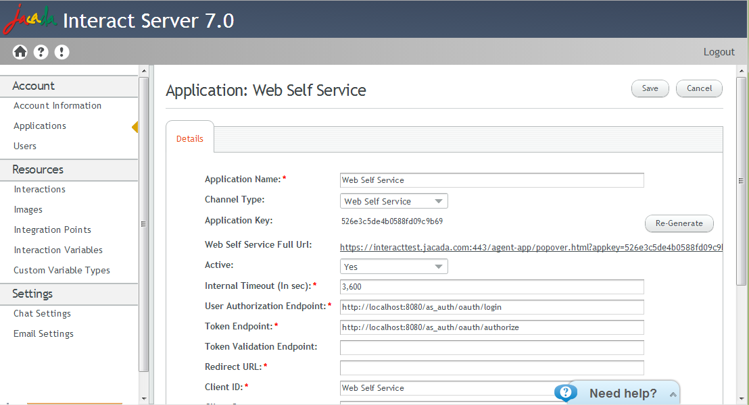This screenshot has height=405, width=749.
Task: Open Integration Points
Action: coord(53,230)
